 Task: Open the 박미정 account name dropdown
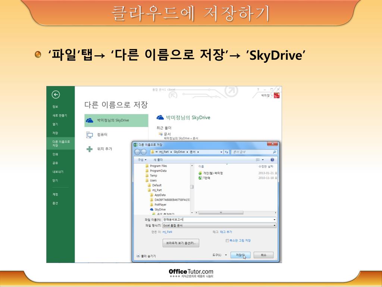266,95
